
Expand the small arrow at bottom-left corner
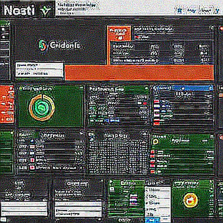[4, 220]
